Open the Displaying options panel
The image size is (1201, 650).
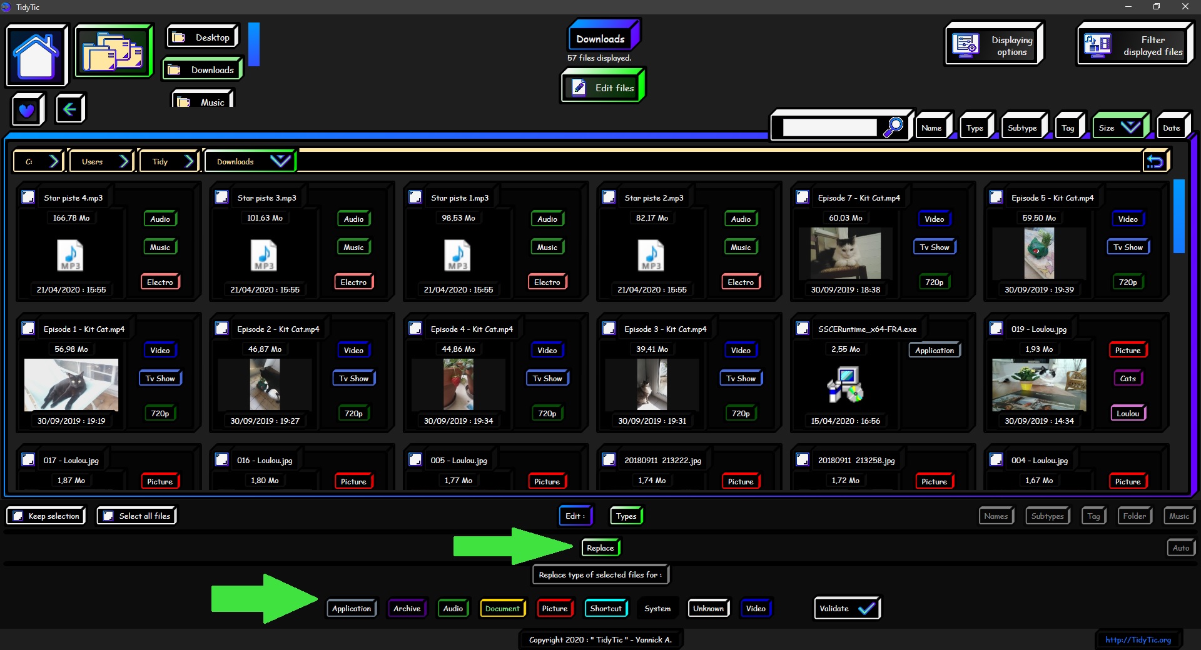coord(994,45)
